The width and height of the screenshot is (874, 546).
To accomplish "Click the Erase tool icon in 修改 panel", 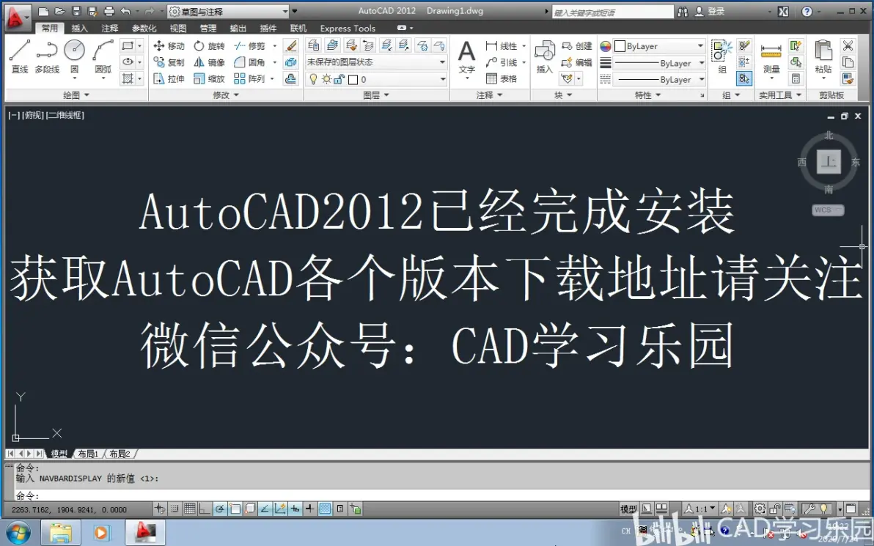I will click(x=291, y=45).
